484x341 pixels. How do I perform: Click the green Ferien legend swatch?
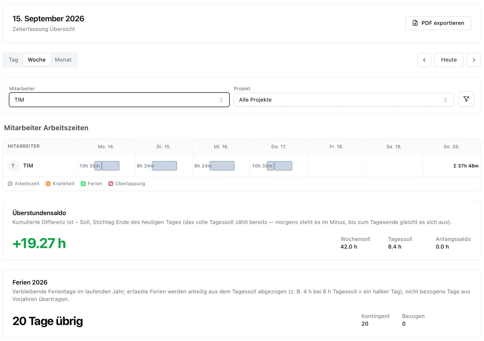click(83, 184)
